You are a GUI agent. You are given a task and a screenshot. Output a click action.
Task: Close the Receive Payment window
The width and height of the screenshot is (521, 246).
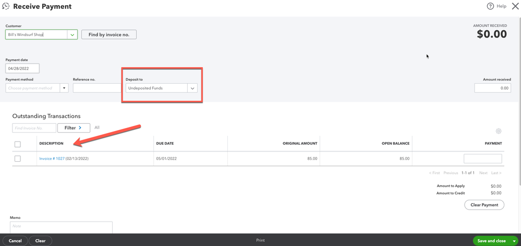515,6
